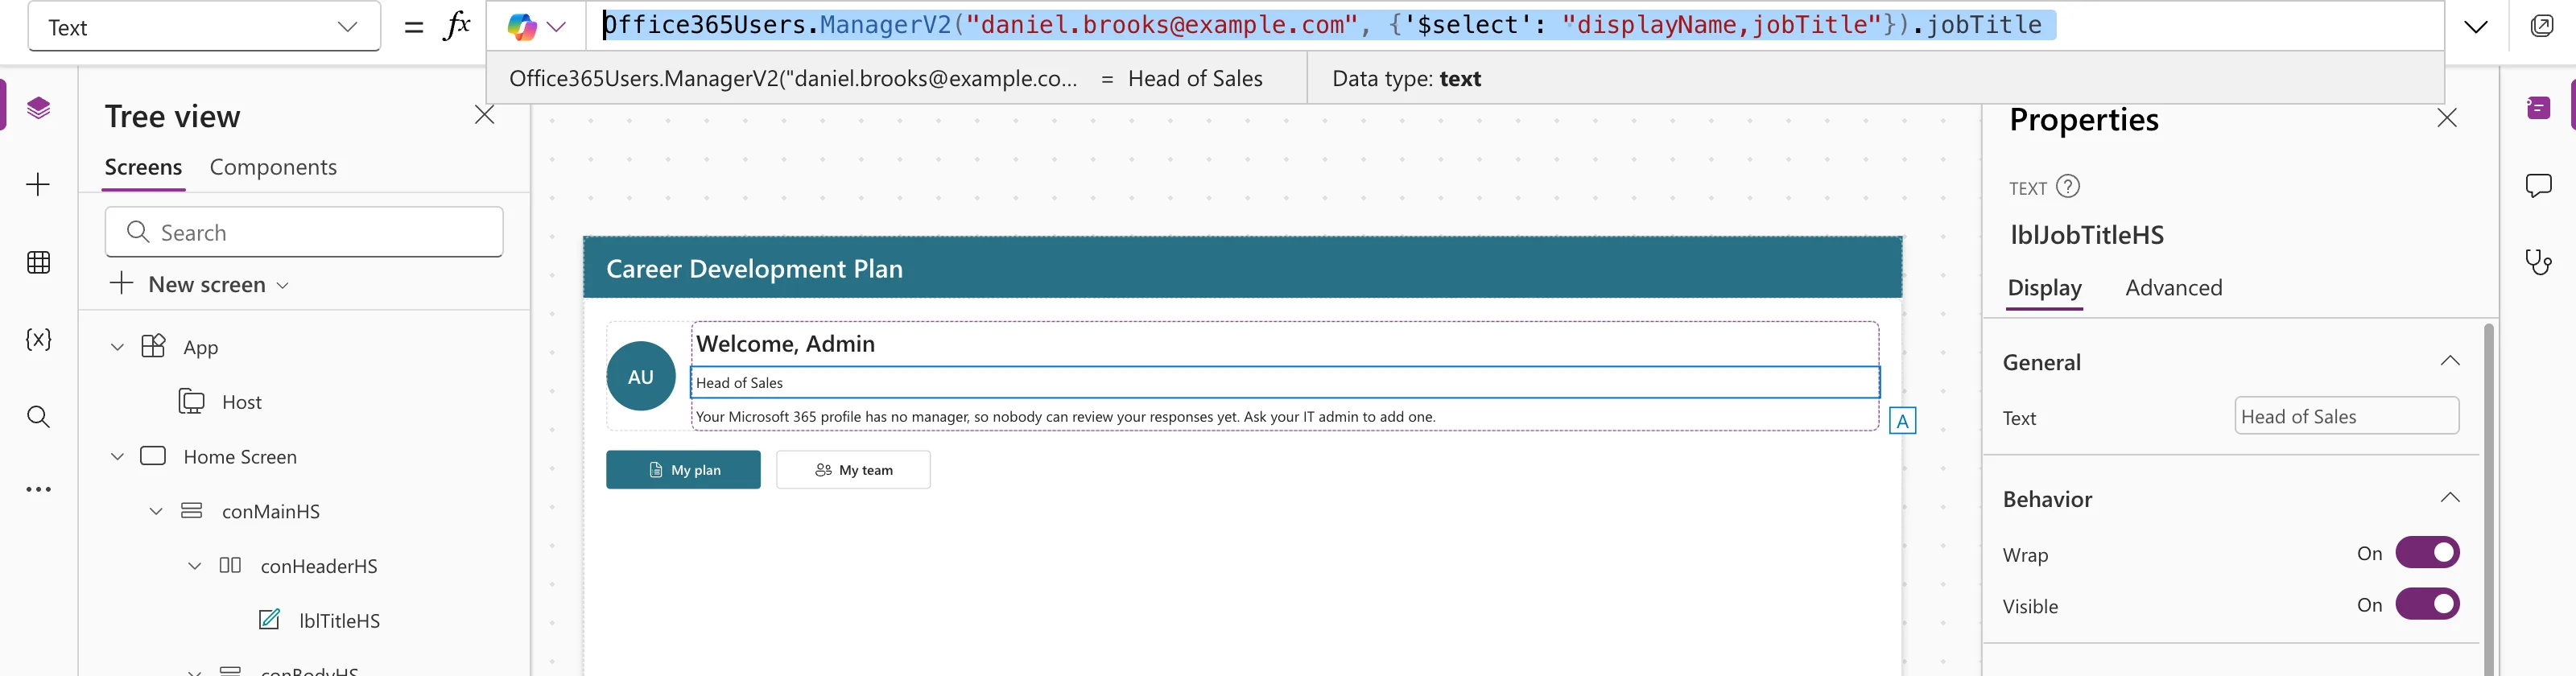The width and height of the screenshot is (2576, 676).
Task: Open the Tree view layers icon
Action: point(38,108)
